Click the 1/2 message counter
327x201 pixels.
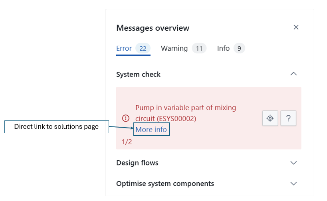pyautogui.click(x=127, y=142)
